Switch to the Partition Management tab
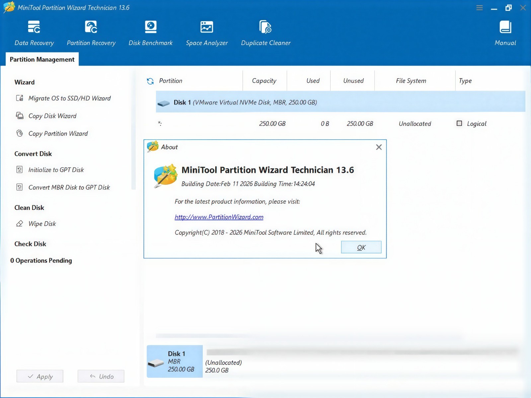531x398 pixels. [x=42, y=59]
